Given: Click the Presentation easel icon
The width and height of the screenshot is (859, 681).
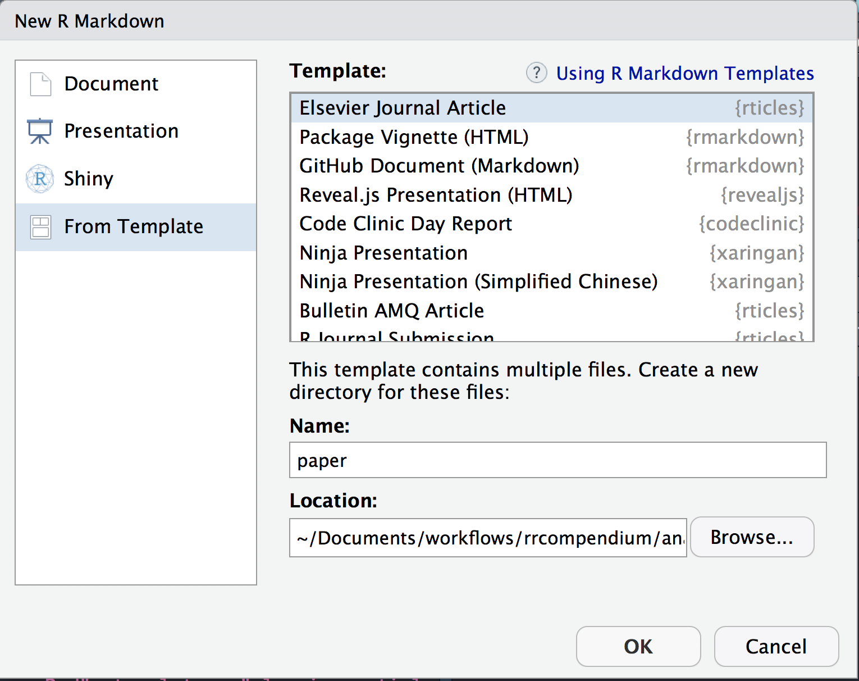Looking at the screenshot, I should (x=40, y=131).
